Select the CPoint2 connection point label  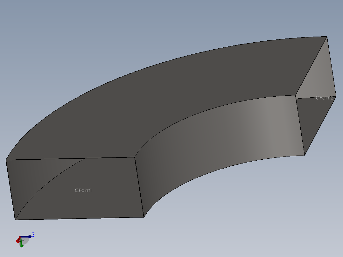point(325,98)
